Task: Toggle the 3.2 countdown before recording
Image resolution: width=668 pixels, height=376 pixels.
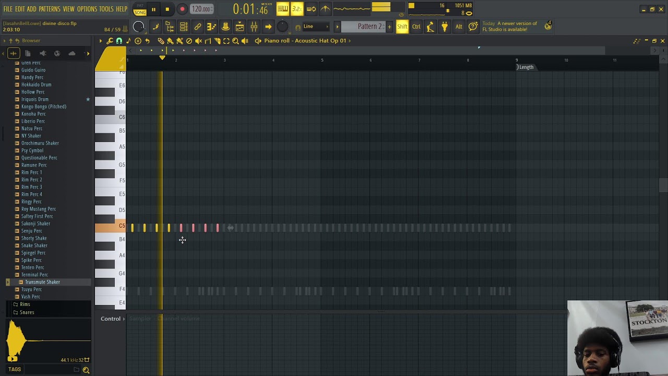Action: click(x=297, y=9)
